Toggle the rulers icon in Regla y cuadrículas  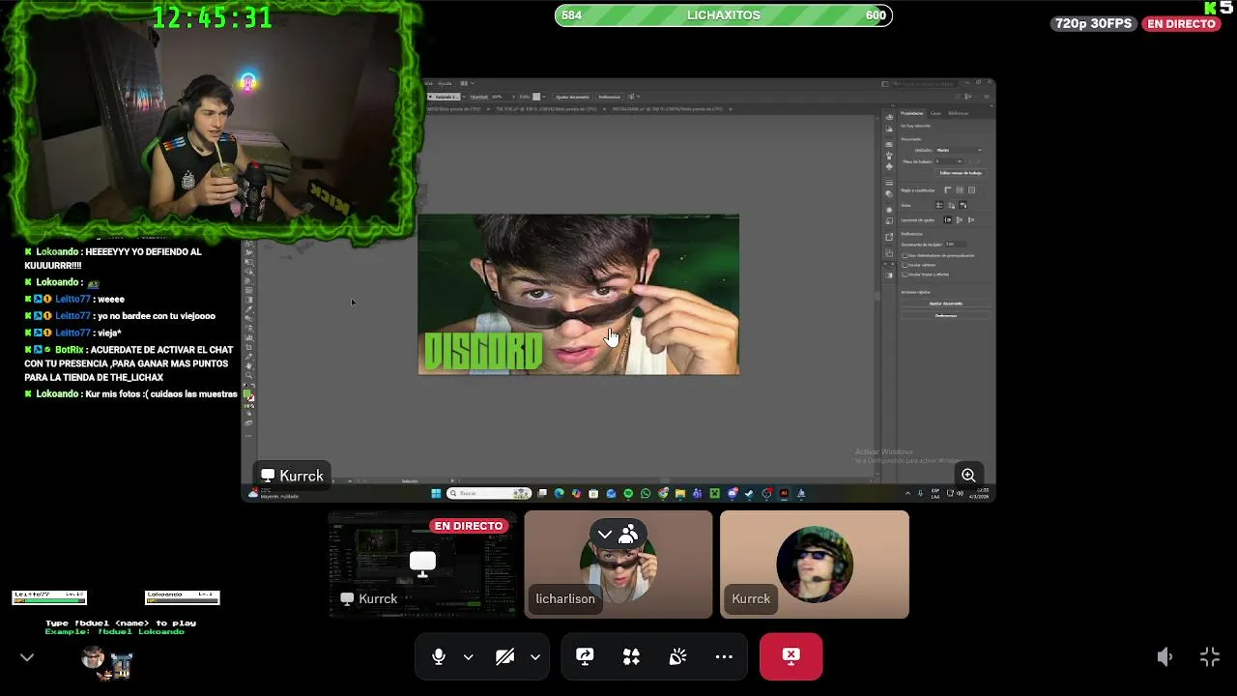[x=948, y=189]
